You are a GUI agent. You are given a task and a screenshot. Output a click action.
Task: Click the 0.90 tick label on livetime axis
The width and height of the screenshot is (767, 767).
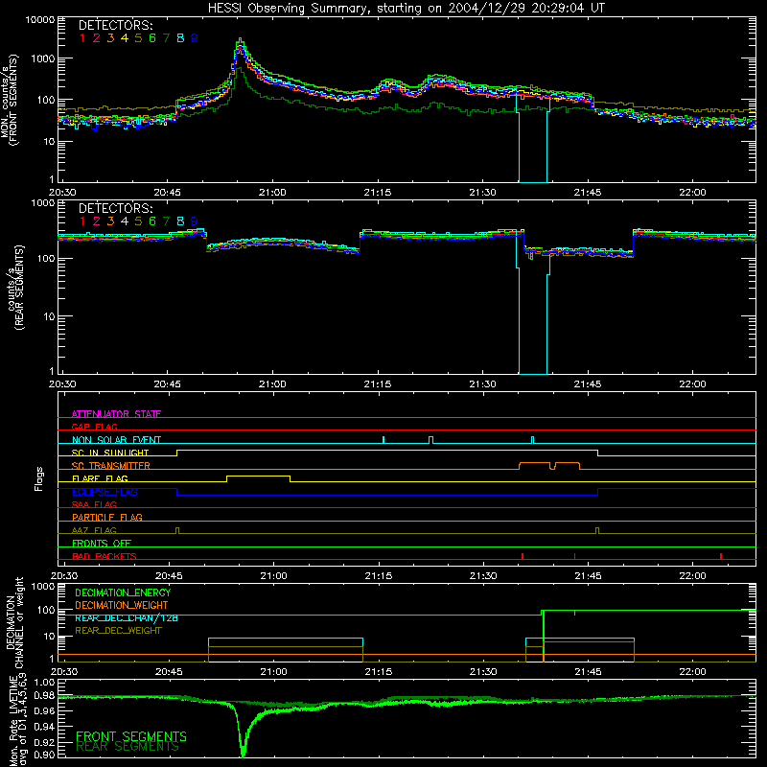coord(45,755)
